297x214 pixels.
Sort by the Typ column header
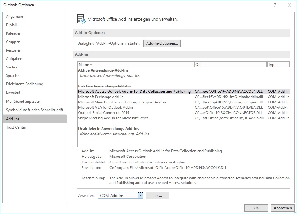[x=278, y=65]
